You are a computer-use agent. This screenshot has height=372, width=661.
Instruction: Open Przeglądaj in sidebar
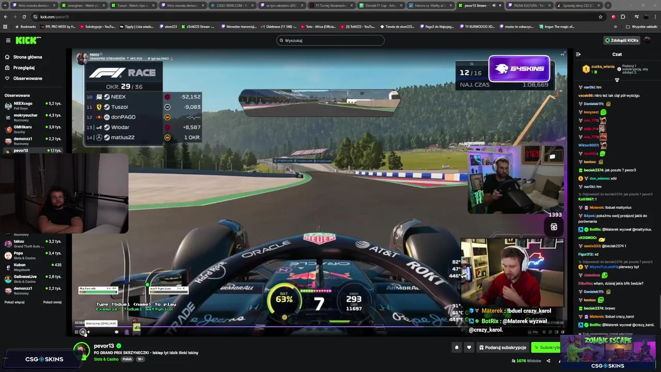pos(24,68)
